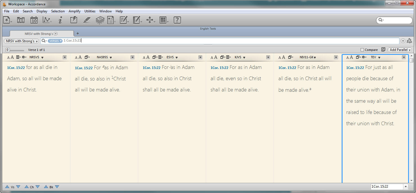416x193 pixels.
Task: Close the KJVS parallel pane
Action: tap(268, 57)
